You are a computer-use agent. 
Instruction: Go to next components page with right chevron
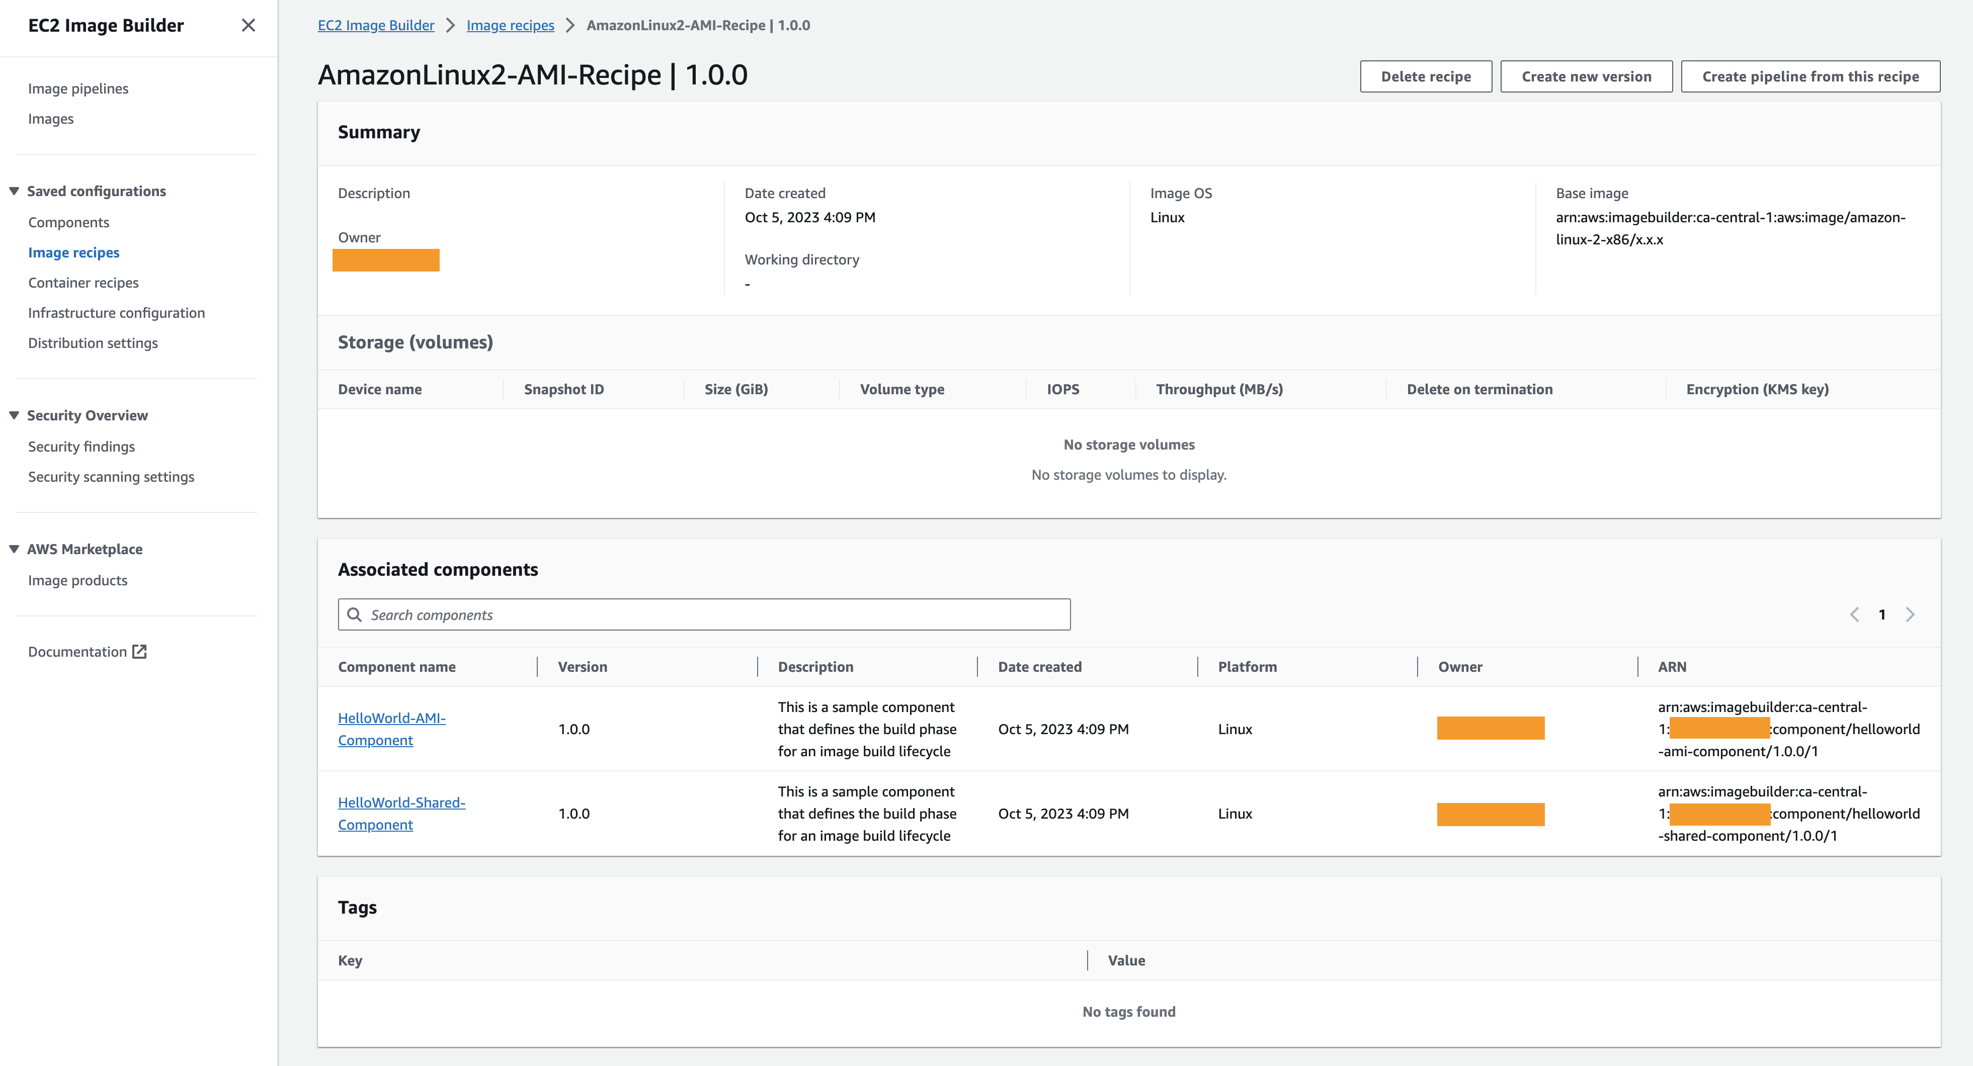[x=1910, y=614]
